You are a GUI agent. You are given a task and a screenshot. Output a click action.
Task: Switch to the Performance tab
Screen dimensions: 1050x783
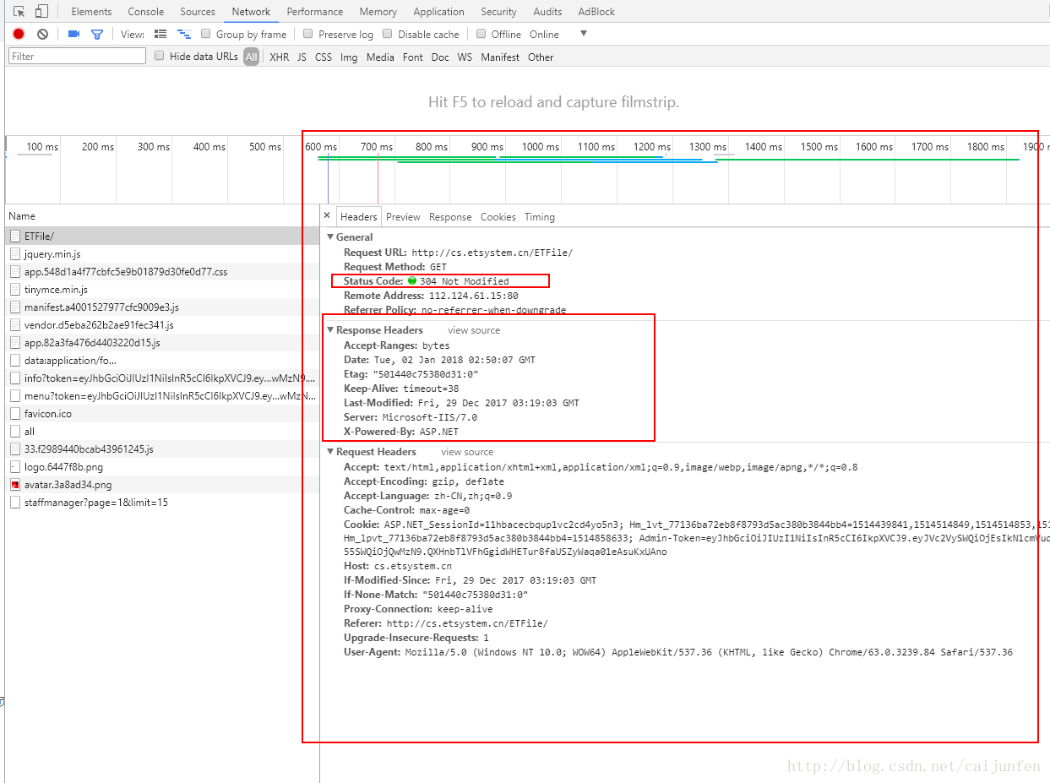(x=315, y=12)
